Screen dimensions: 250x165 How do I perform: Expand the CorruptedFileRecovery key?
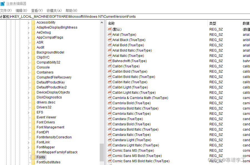pos(29,78)
